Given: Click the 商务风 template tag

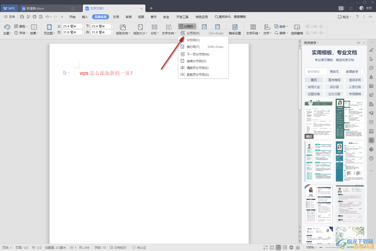Looking at the screenshot, I should click(334, 72).
